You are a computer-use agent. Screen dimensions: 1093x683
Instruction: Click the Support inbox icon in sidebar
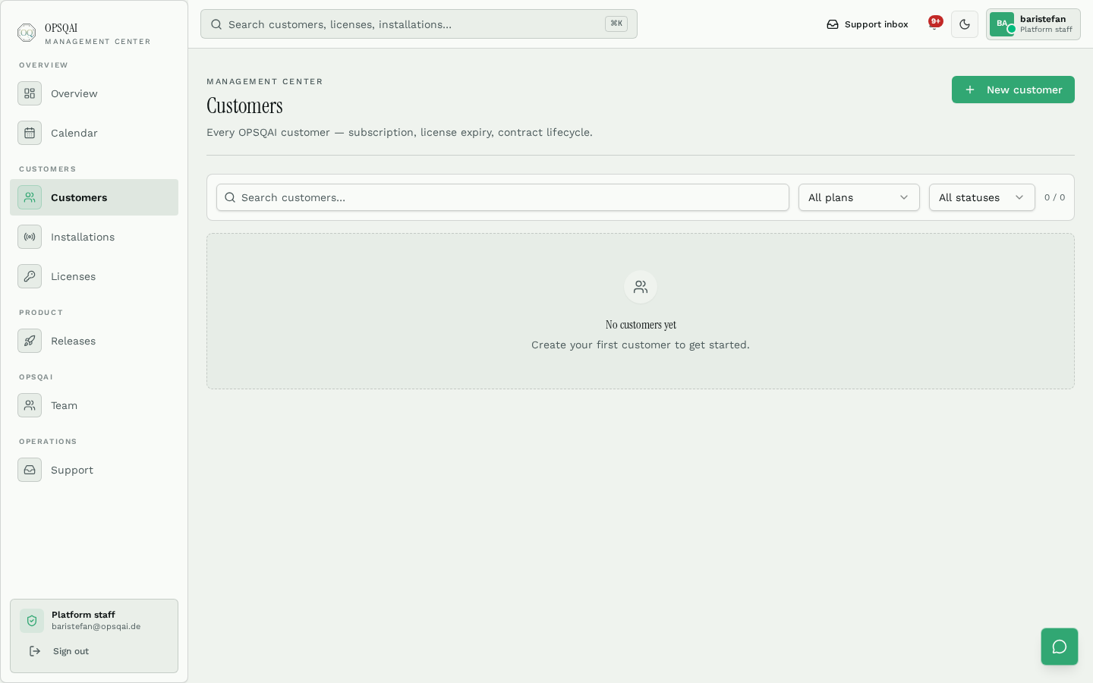[30, 470]
